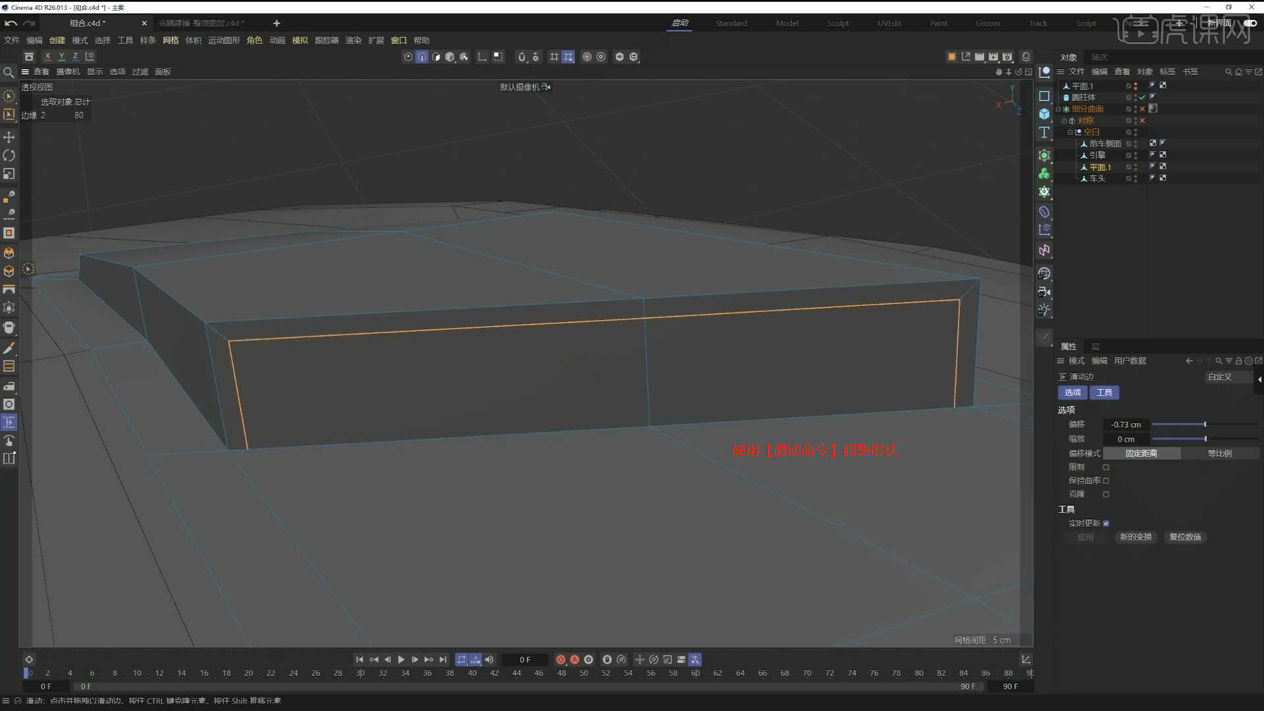Uncheck the 实时更新 checkbox
The height and width of the screenshot is (711, 1264).
(x=1106, y=523)
